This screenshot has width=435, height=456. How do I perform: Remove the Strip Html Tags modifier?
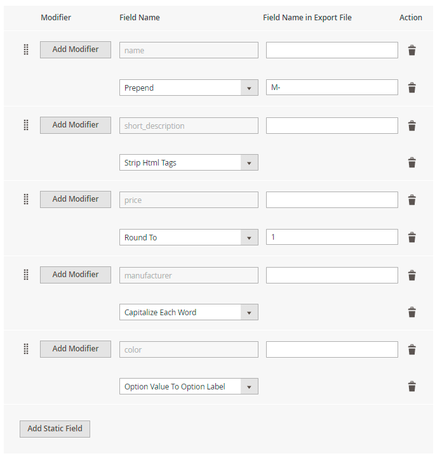click(x=412, y=162)
